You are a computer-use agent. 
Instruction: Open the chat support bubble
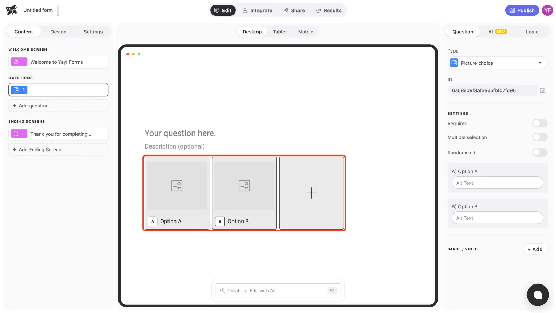pyautogui.click(x=538, y=295)
